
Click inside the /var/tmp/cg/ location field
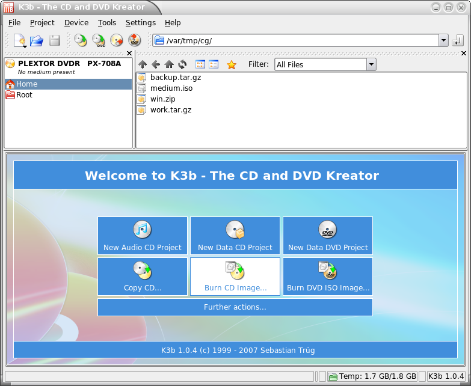(x=300, y=40)
